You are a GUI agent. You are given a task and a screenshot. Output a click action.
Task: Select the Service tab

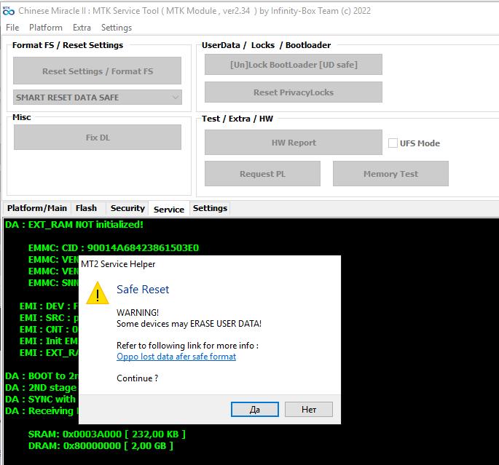click(169, 210)
